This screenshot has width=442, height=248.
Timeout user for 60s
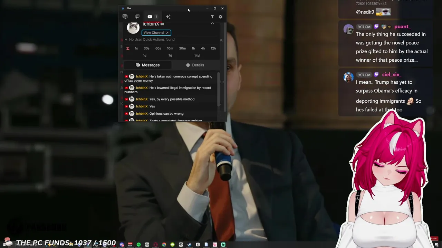coord(158,48)
